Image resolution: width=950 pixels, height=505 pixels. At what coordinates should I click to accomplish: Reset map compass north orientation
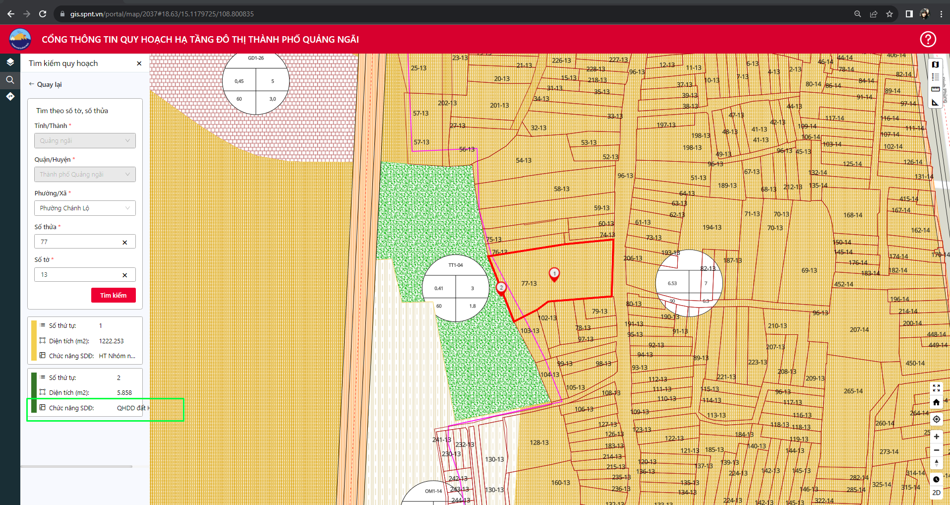pyautogui.click(x=936, y=463)
